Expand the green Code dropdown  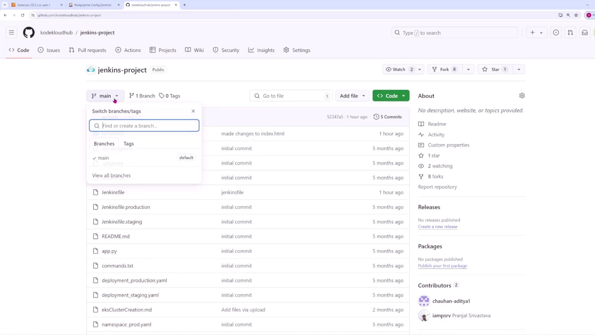pos(391,96)
